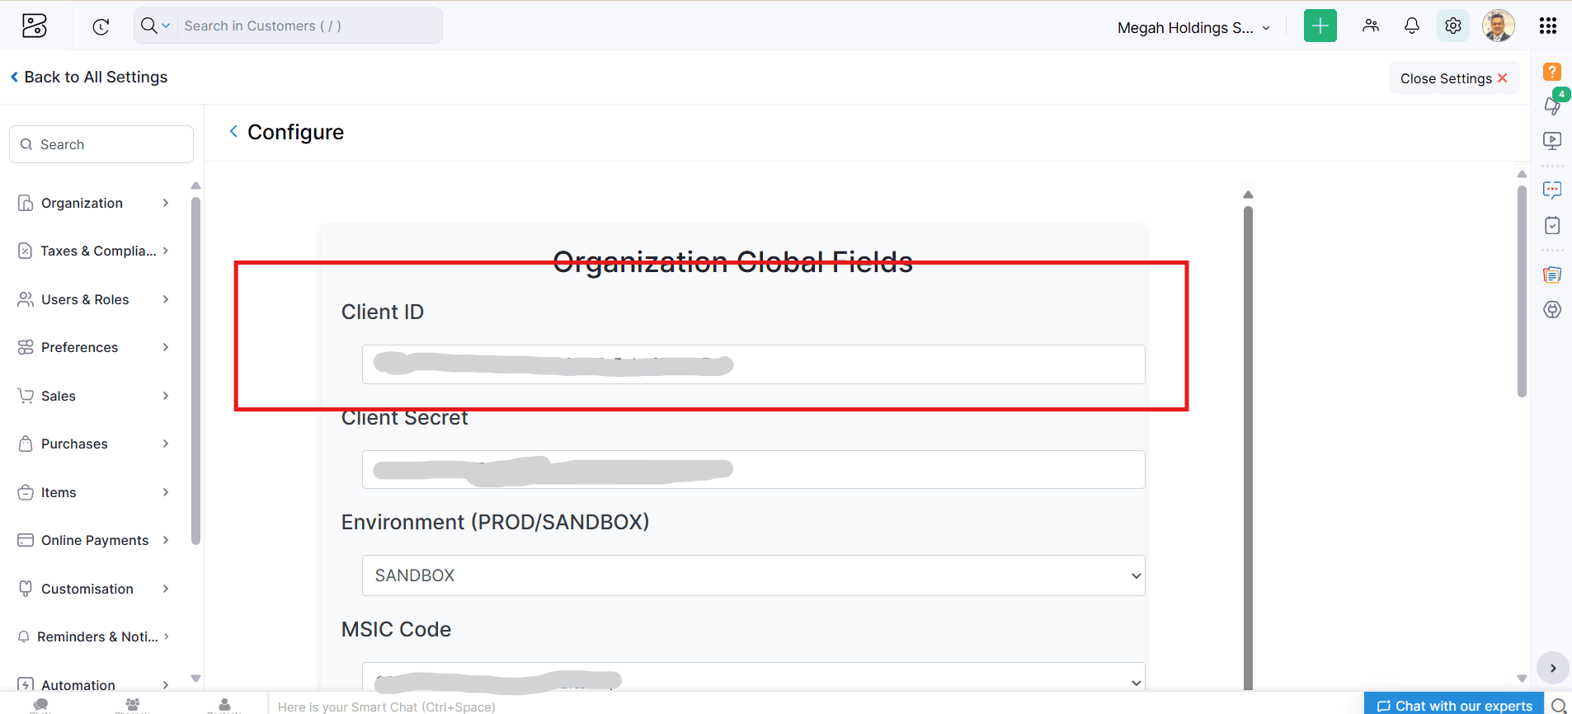Open the MSIC Code dropdown
The height and width of the screenshot is (714, 1572).
pos(753,678)
